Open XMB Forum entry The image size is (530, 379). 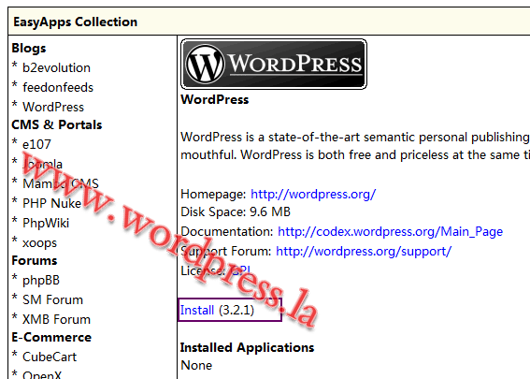coord(56,319)
